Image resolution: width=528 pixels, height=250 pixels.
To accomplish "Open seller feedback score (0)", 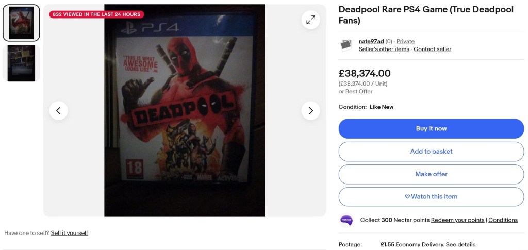I will [x=389, y=41].
